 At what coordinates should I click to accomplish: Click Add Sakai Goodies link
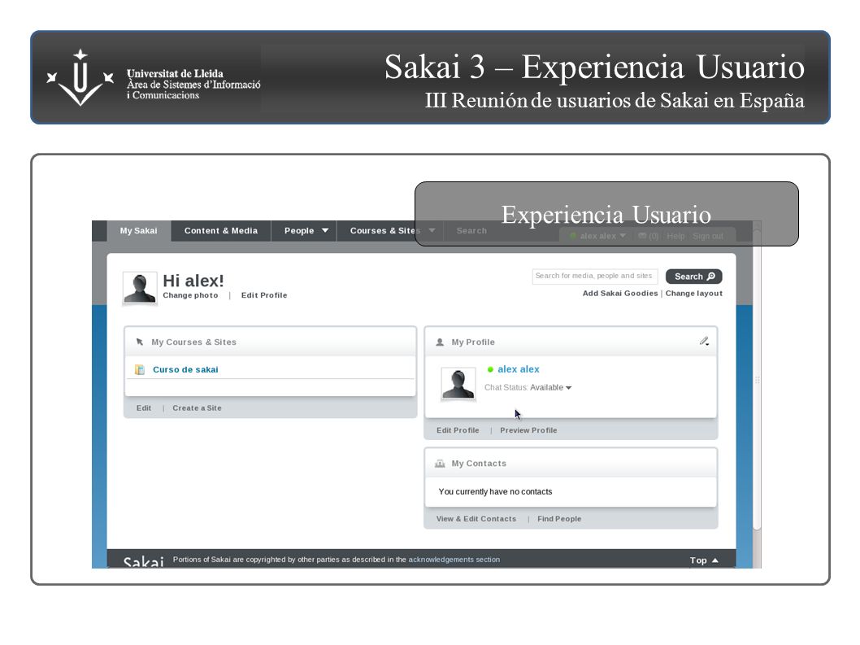[x=619, y=293]
